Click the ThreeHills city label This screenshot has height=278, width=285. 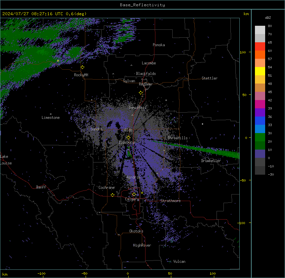(x=178, y=138)
